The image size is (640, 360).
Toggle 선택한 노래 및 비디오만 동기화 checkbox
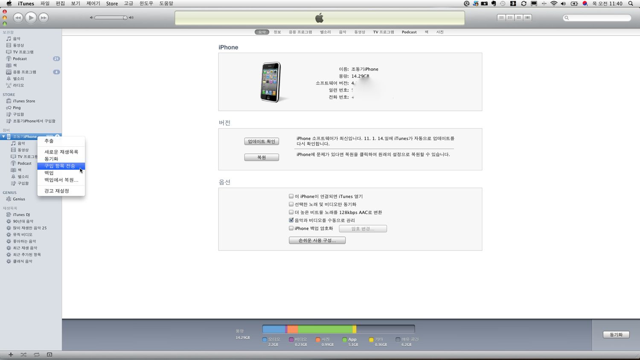tap(291, 204)
